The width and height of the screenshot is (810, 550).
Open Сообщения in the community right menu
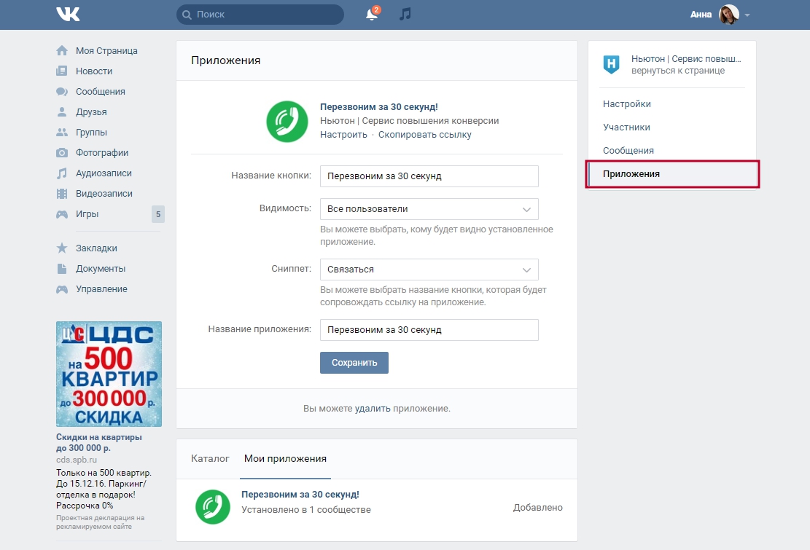pyautogui.click(x=628, y=151)
